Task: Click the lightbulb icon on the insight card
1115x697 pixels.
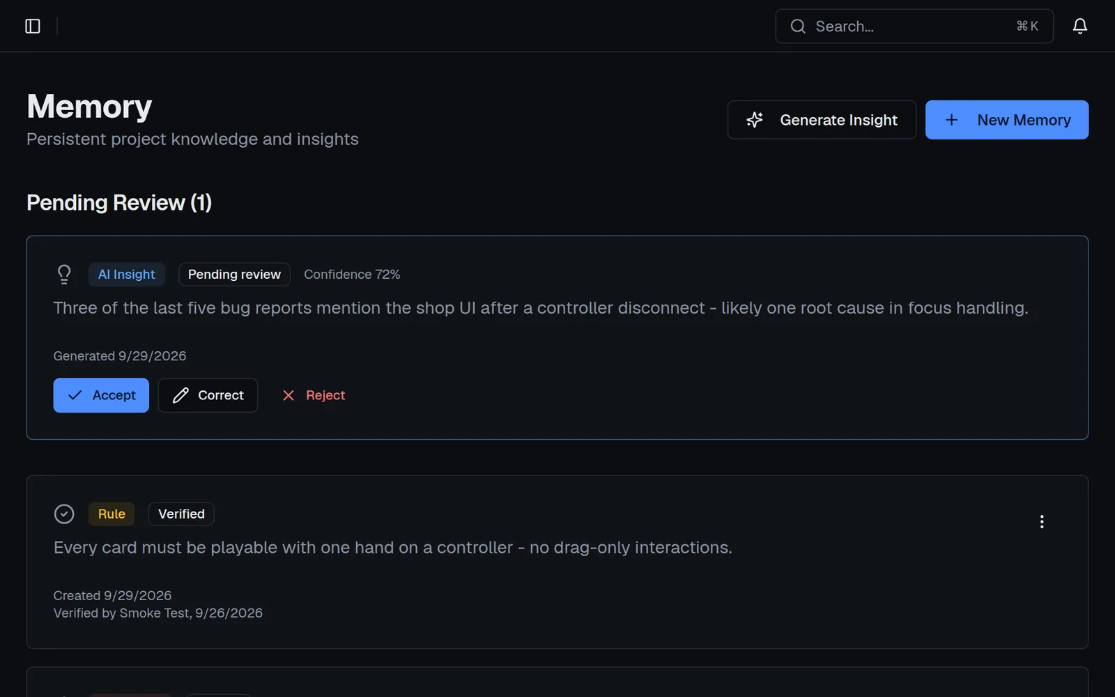Action: point(64,275)
